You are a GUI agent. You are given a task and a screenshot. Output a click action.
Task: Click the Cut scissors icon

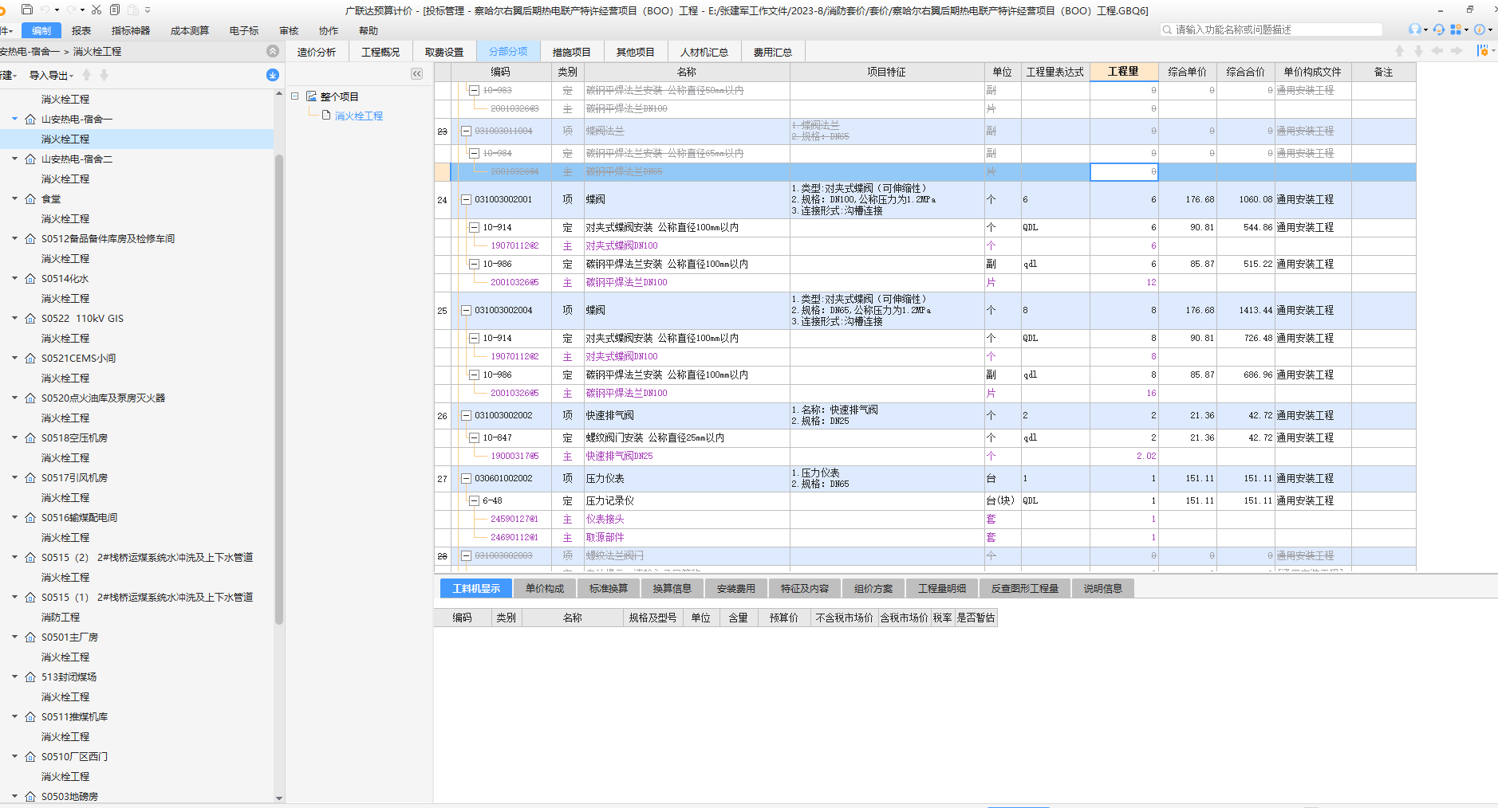(x=97, y=10)
